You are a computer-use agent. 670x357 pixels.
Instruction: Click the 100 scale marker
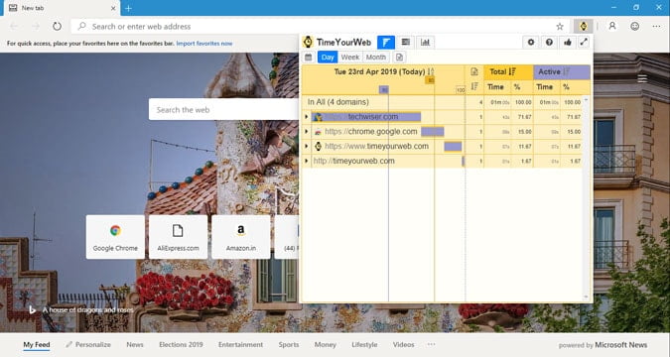coord(461,90)
